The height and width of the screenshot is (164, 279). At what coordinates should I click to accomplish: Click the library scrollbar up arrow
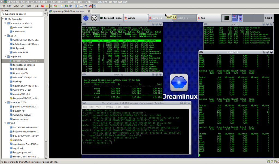coord(46,18)
